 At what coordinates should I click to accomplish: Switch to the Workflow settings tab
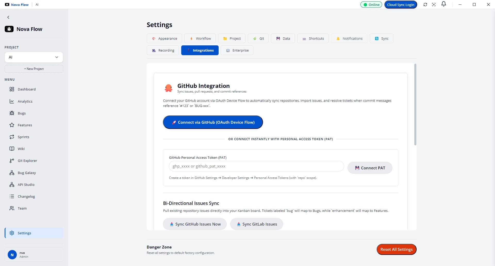coord(200,38)
